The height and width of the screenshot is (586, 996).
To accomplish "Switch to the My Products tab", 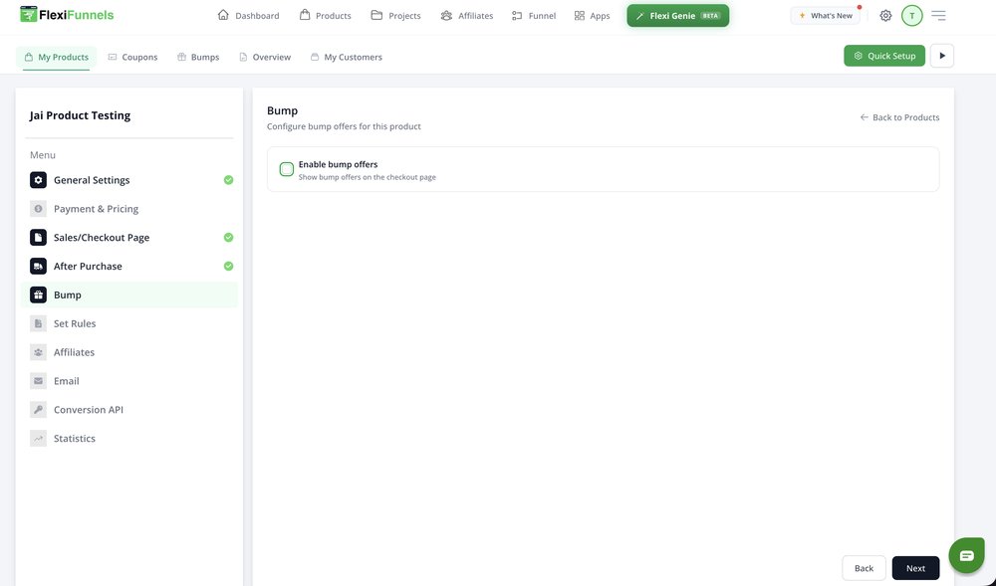I will click(57, 57).
